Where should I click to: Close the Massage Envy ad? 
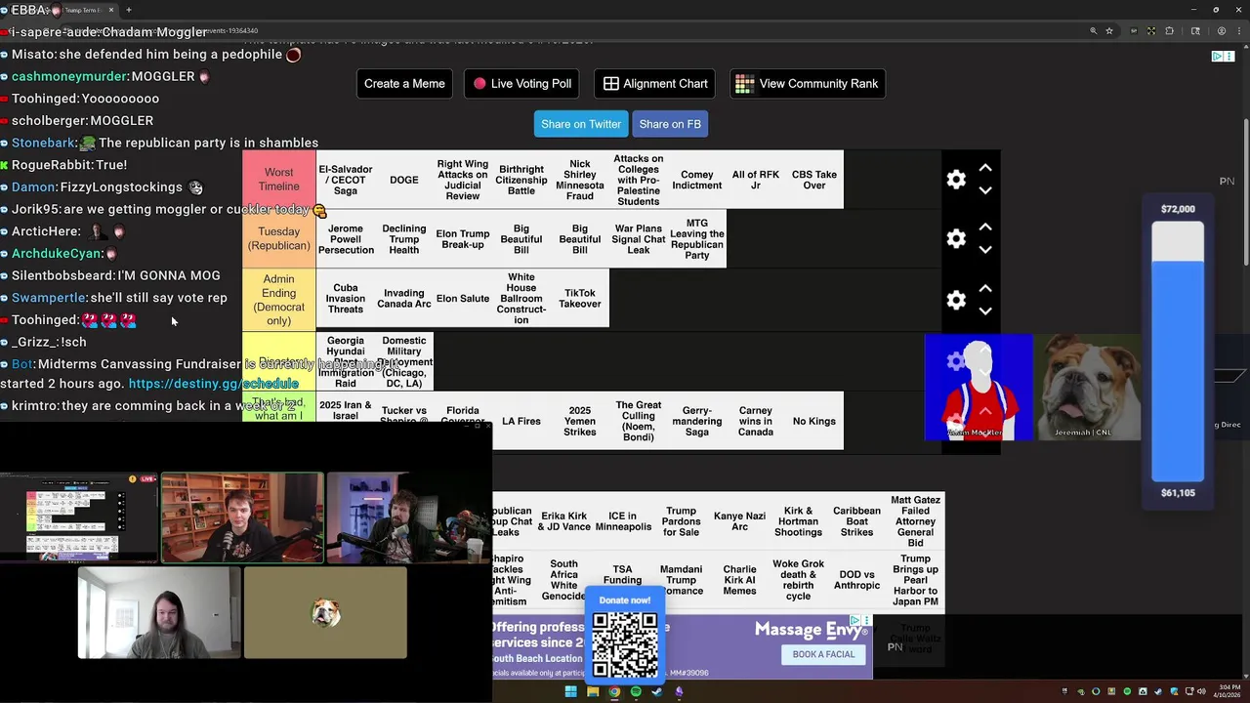point(866,620)
